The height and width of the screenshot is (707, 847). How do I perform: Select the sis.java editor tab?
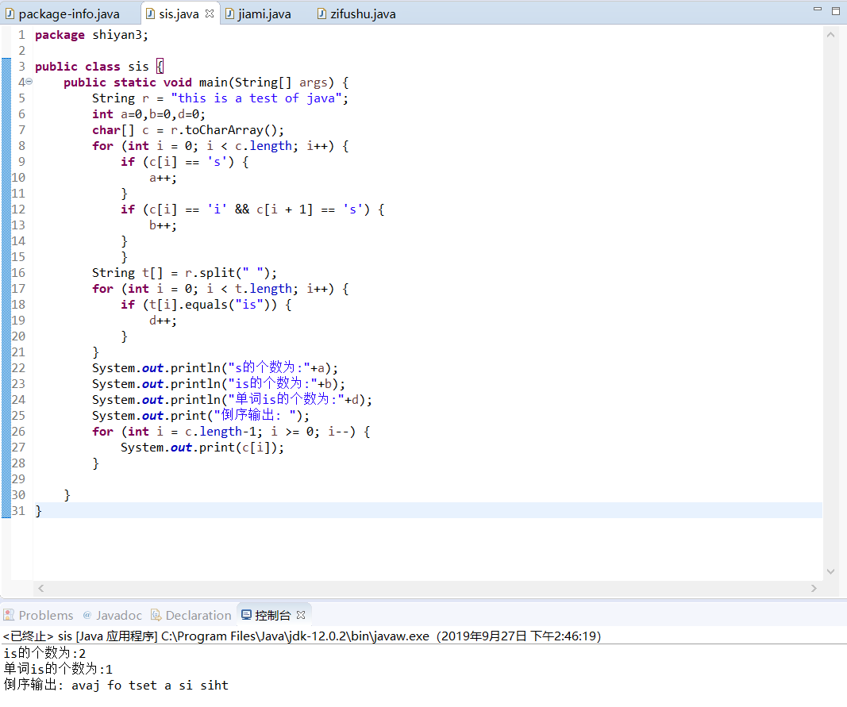(x=179, y=14)
